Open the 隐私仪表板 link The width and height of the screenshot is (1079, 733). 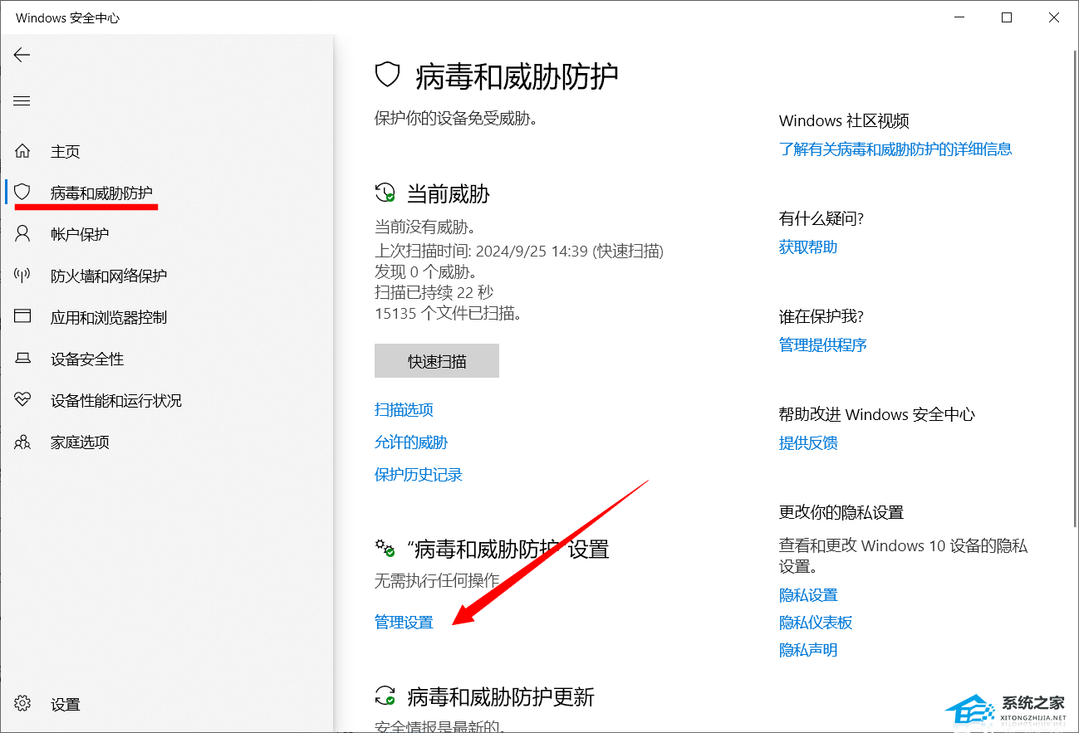point(816,623)
